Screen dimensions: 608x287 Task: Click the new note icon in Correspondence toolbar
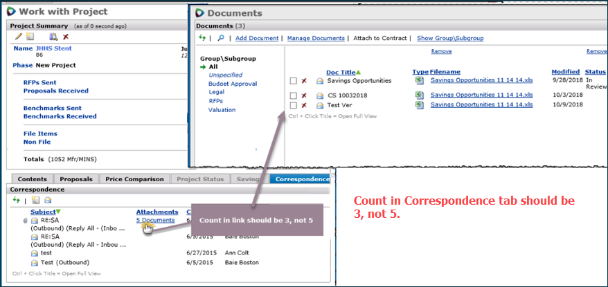click(35, 200)
